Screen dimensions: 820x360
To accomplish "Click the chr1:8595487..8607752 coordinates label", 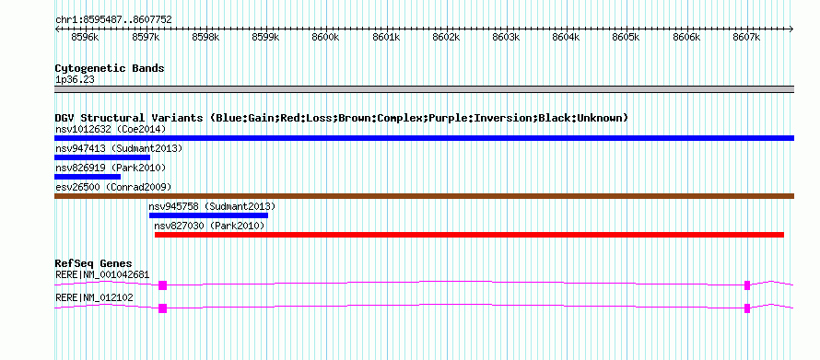I will click(x=113, y=19).
